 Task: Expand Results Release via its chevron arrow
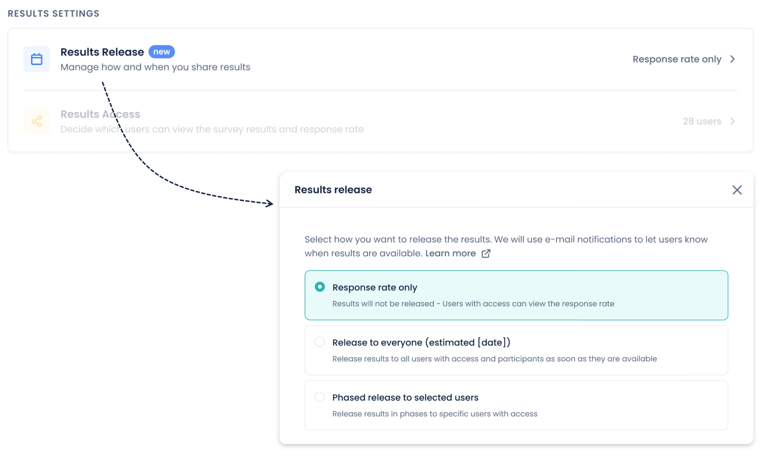[x=733, y=59]
